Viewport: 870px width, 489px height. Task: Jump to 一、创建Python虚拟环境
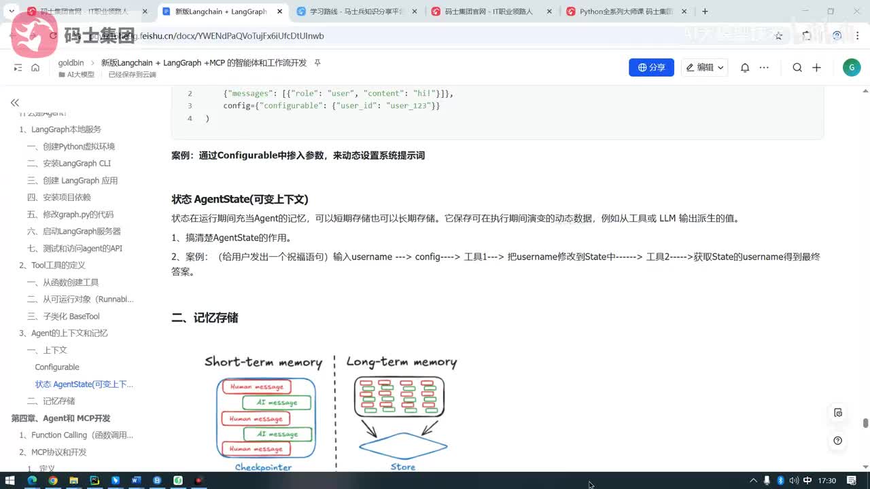71,146
